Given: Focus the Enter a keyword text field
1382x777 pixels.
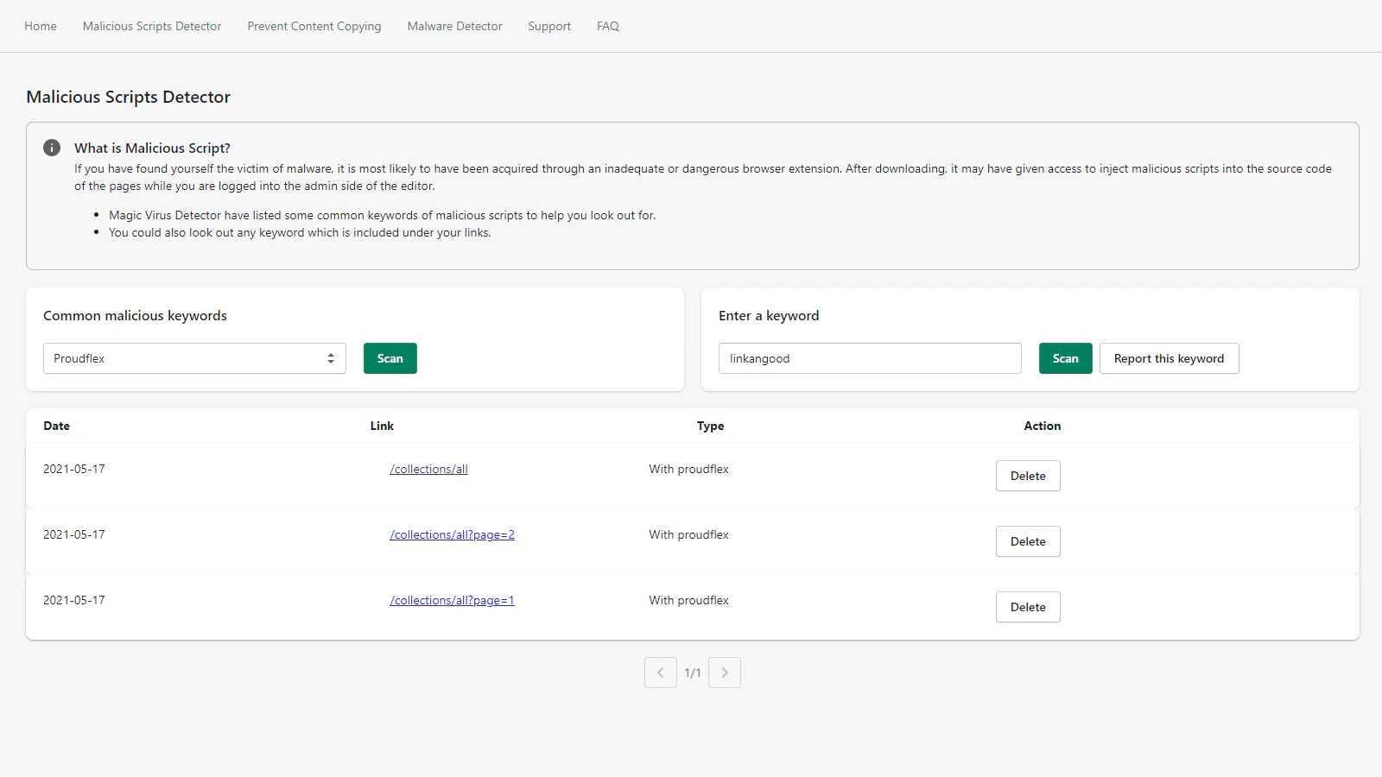Looking at the screenshot, I should click(x=870, y=358).
